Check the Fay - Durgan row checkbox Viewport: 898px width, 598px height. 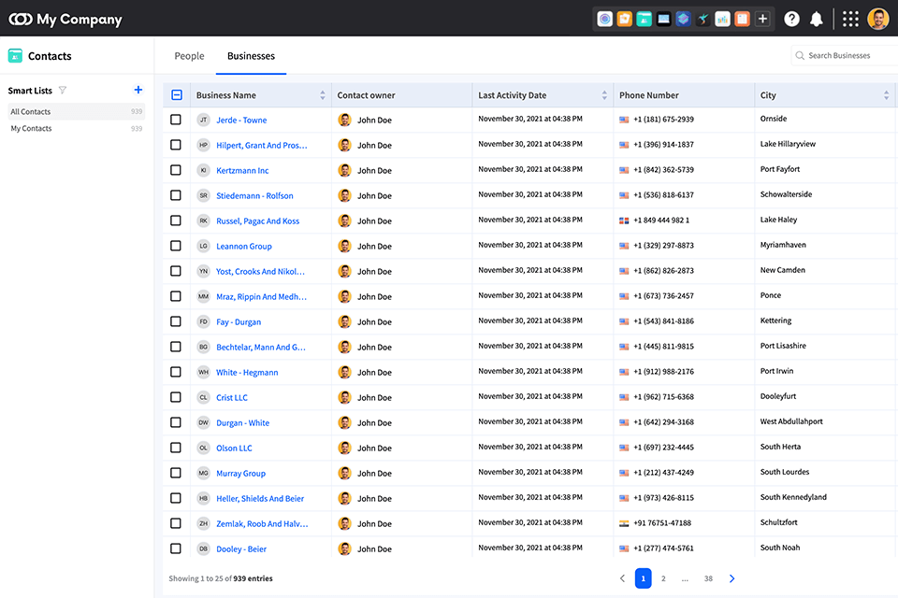176,321
